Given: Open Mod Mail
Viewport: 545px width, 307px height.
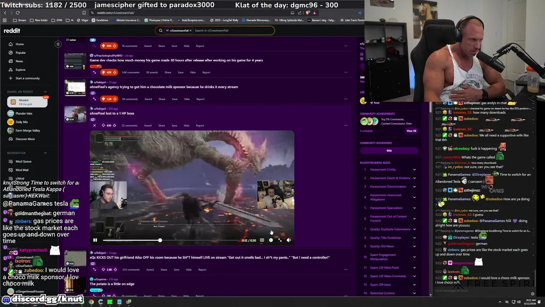Looking at the screenshot, I should [x=22, y=170].
